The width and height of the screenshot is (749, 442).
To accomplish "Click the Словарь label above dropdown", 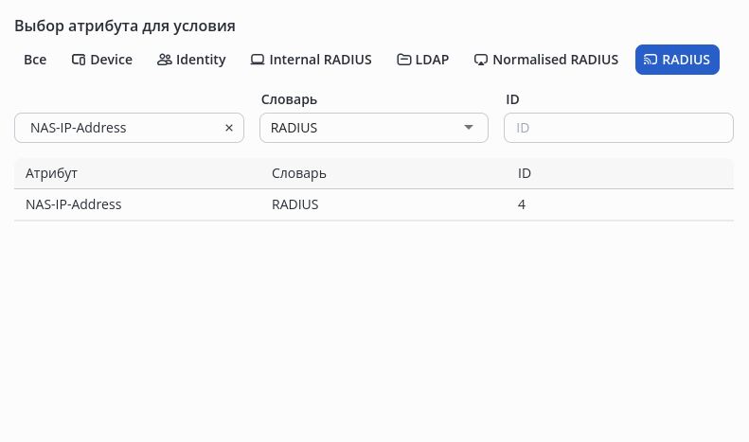I will pyautogui.click(x=288, y=99).
